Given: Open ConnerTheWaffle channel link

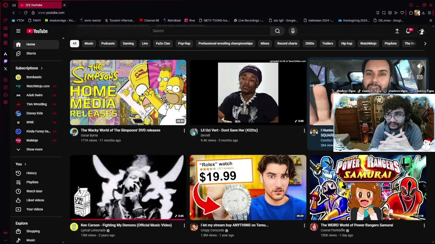Looking at the screenshot, I should (x=333, y=230).
